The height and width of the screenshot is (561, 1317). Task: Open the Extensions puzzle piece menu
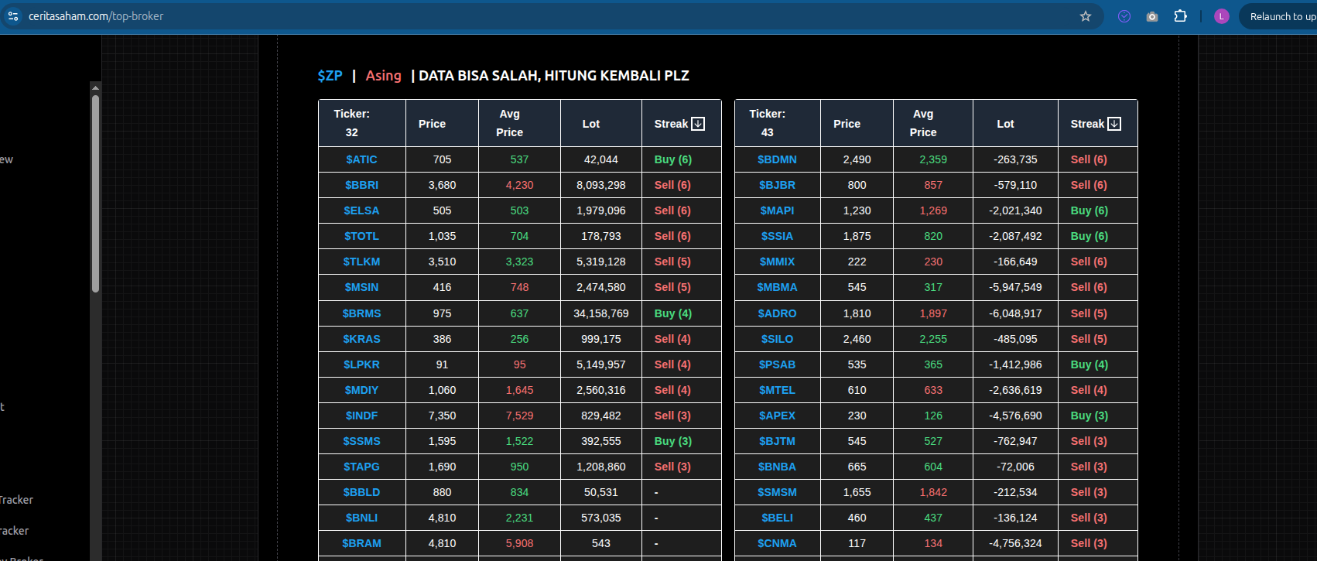click(1180, 16)
